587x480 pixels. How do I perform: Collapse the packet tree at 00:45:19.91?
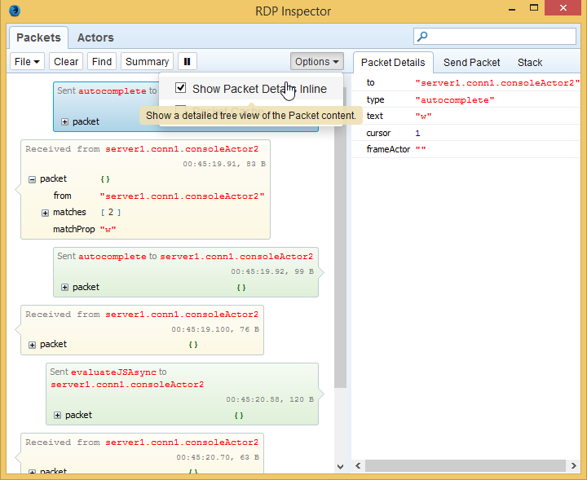click(x=32, y=179)
